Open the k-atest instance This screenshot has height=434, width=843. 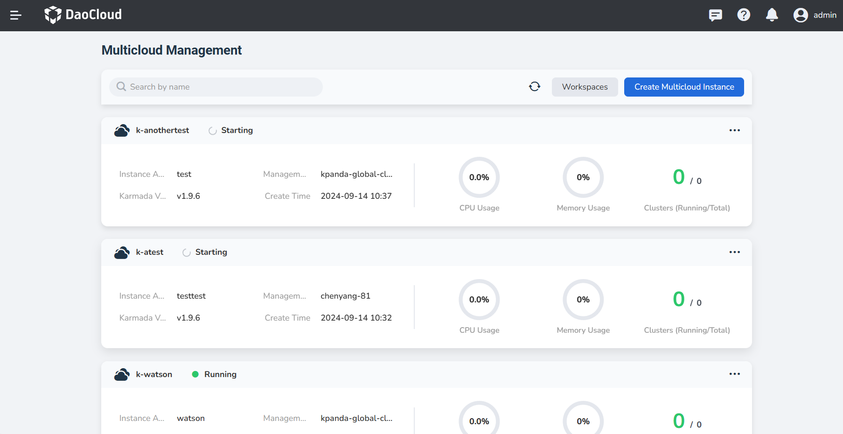coord(149,252)
